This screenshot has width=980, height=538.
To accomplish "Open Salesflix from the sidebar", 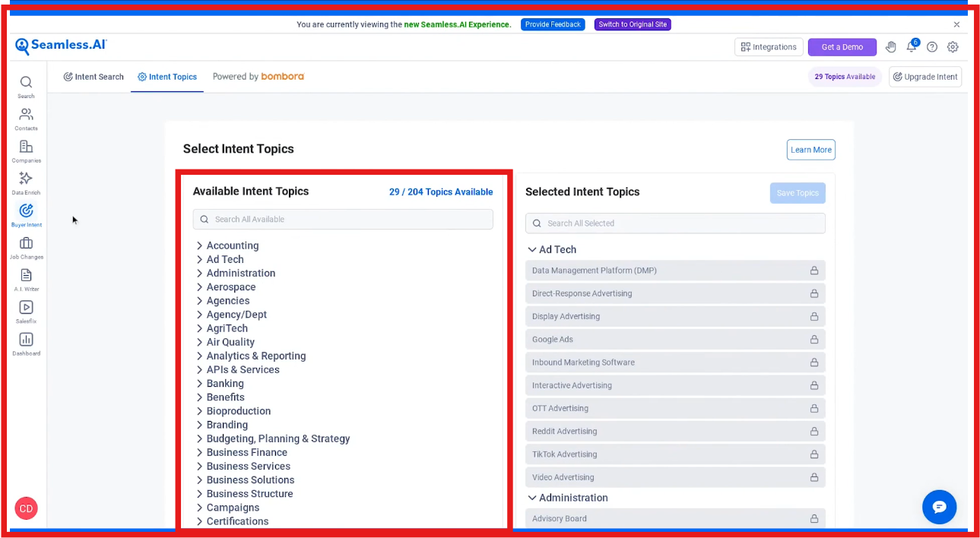I will tap(26, 308).
